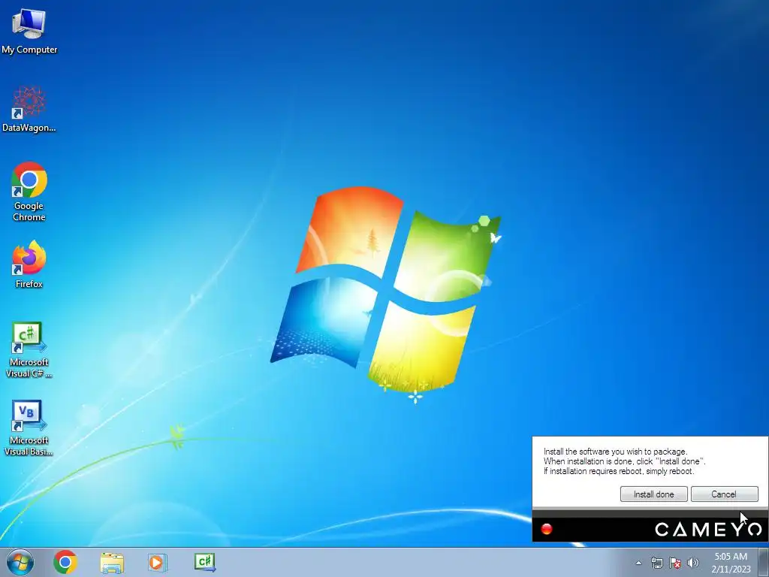Open Windows Explorer from the taskbar
This screenshot has height=577, width=769.
112,562
